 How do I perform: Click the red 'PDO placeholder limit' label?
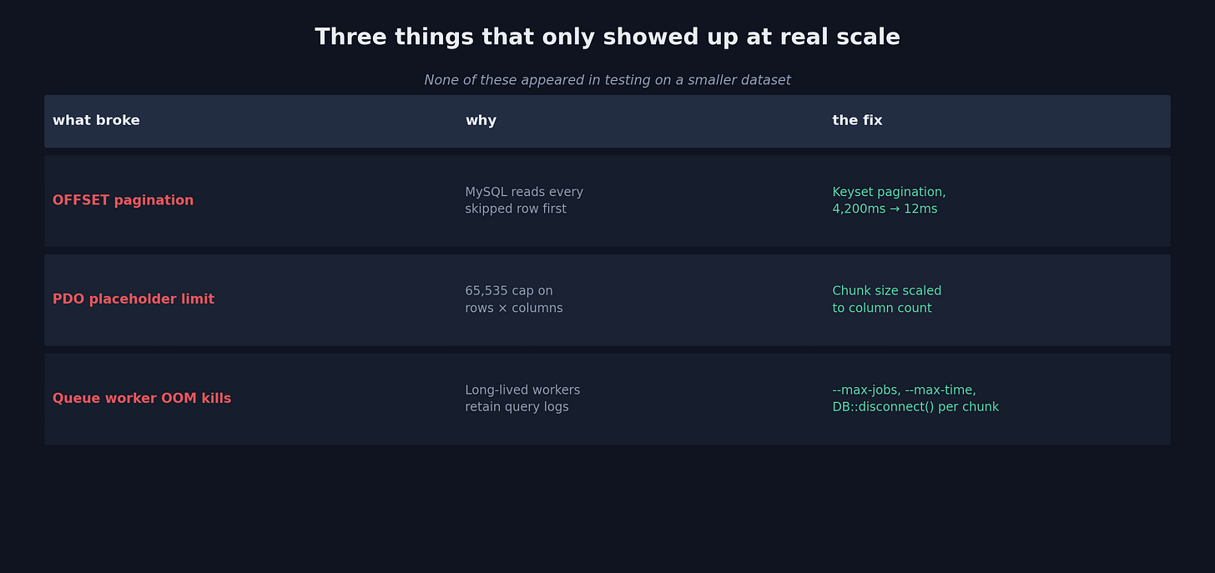134,299
